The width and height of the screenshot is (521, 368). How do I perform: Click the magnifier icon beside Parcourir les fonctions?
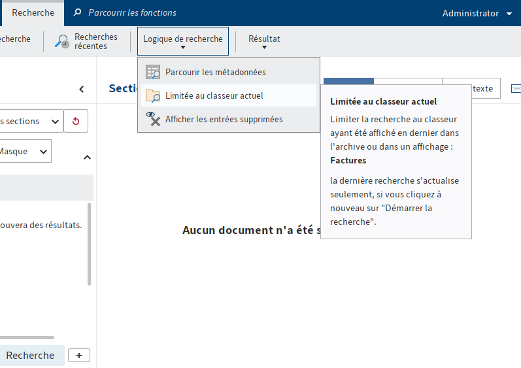click(x=77, y=12)
